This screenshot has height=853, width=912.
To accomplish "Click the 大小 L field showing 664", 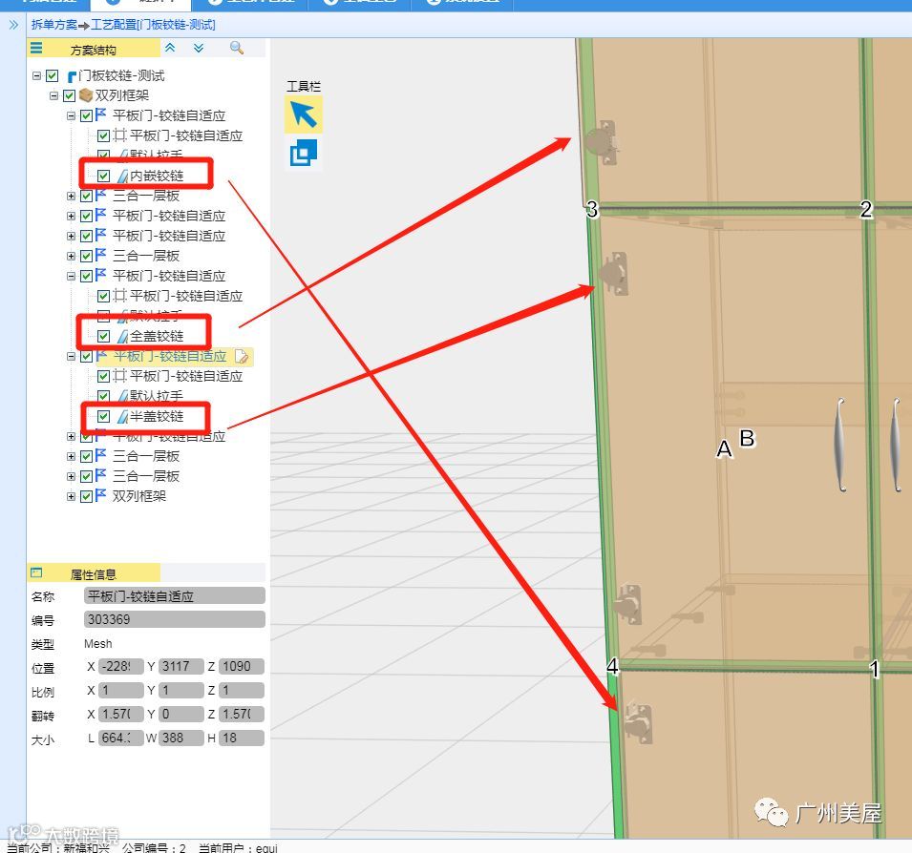I will (x=121, y=738).
